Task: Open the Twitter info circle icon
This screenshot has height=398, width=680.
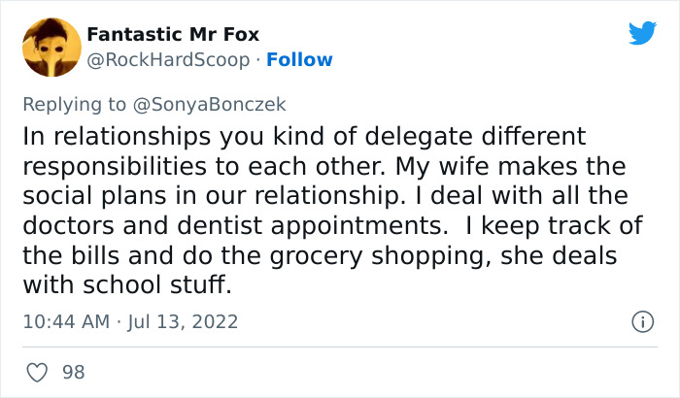Action: pos(641,321)
